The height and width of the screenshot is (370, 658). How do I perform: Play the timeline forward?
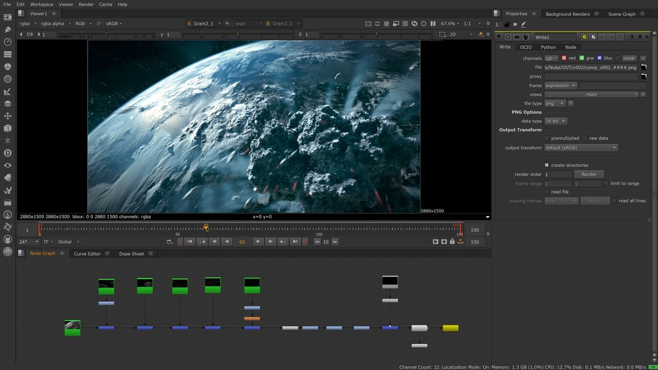258,242
